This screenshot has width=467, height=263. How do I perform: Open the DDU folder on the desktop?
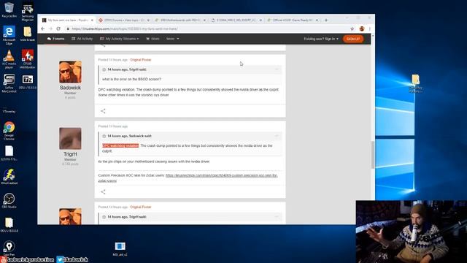pyautogui.click(x=9, y=224)
